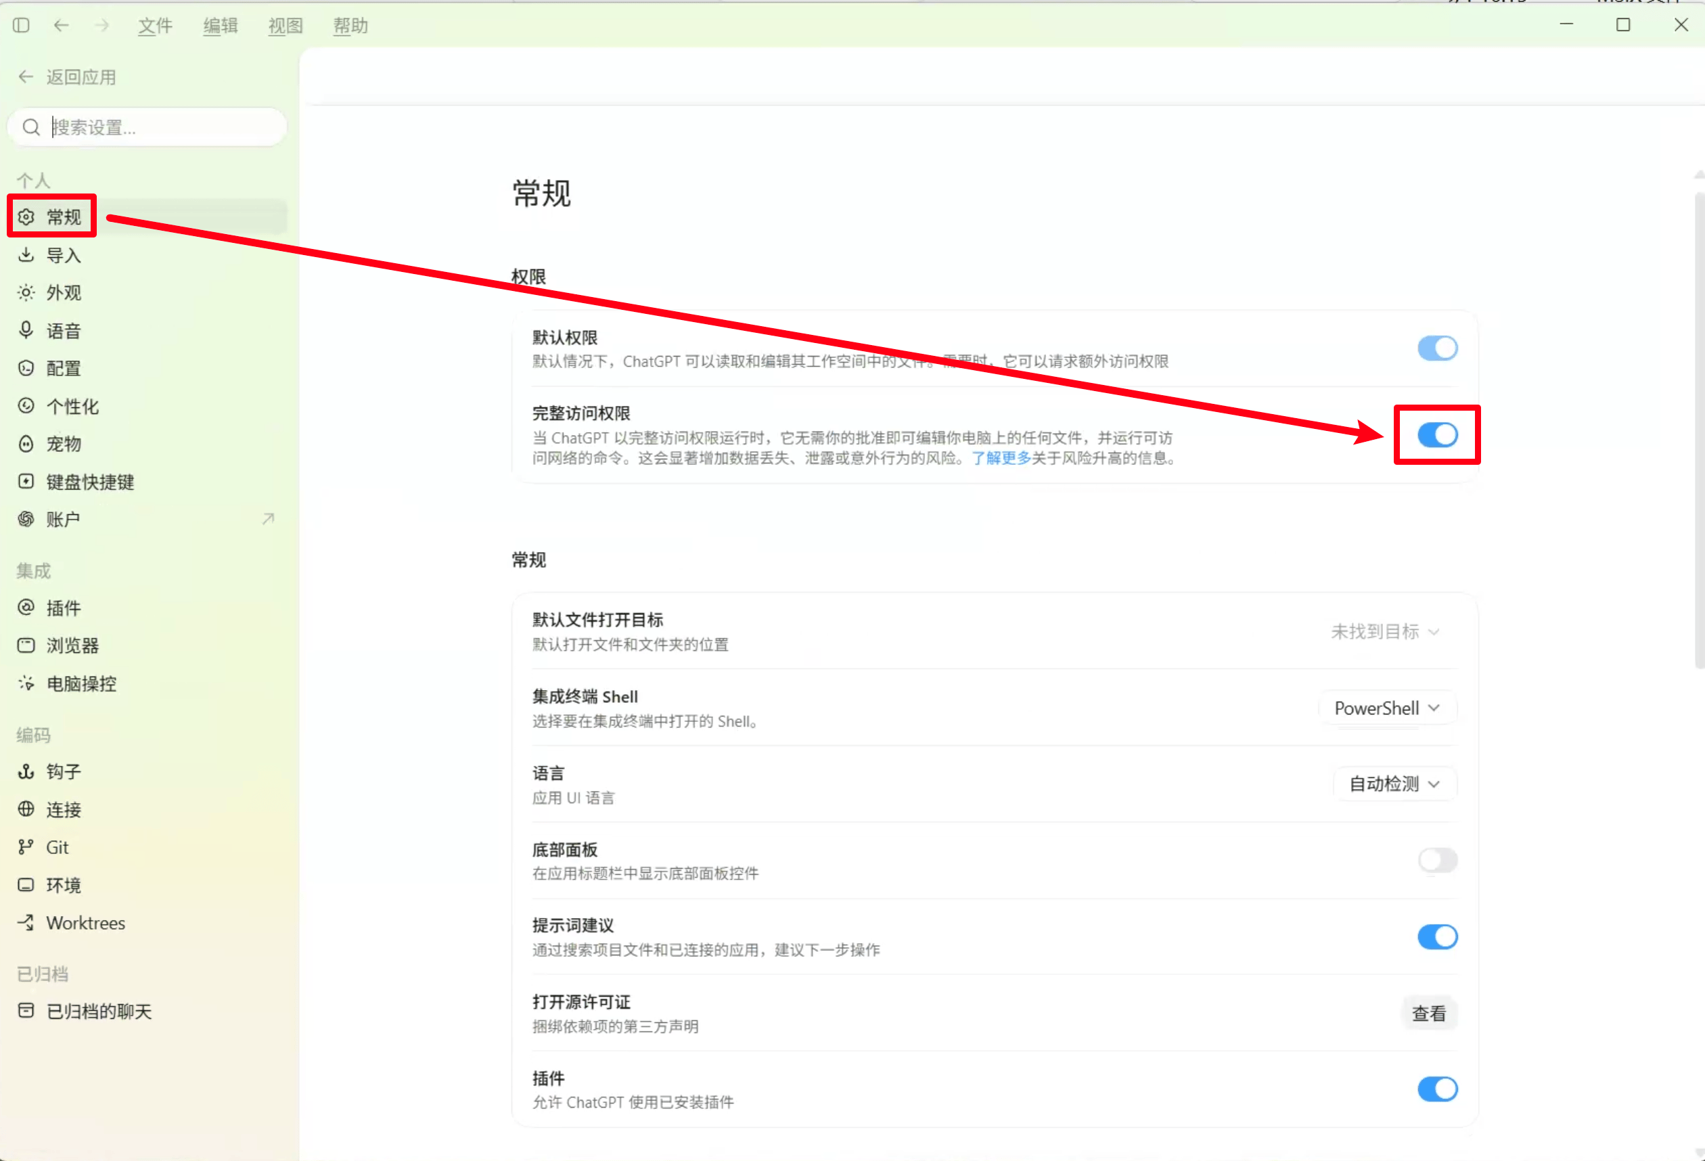Focus the 搜索设置 search field
Screen dimensions: 1705x1161
(x=147, y=128)
